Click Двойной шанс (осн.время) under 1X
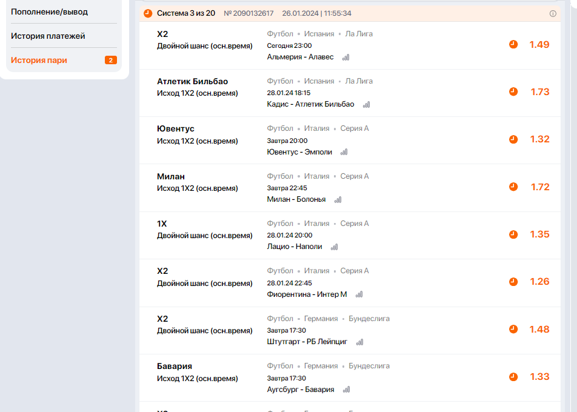Viewport: 577px width, 412px height. click(205, 236)
